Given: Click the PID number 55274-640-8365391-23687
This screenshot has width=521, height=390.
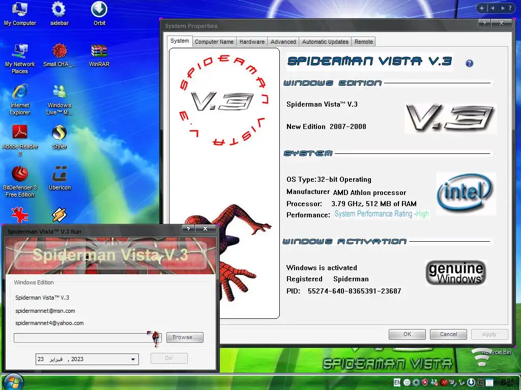Looking at the screenshot, I should pyautogui.click(x=355, y=291).
